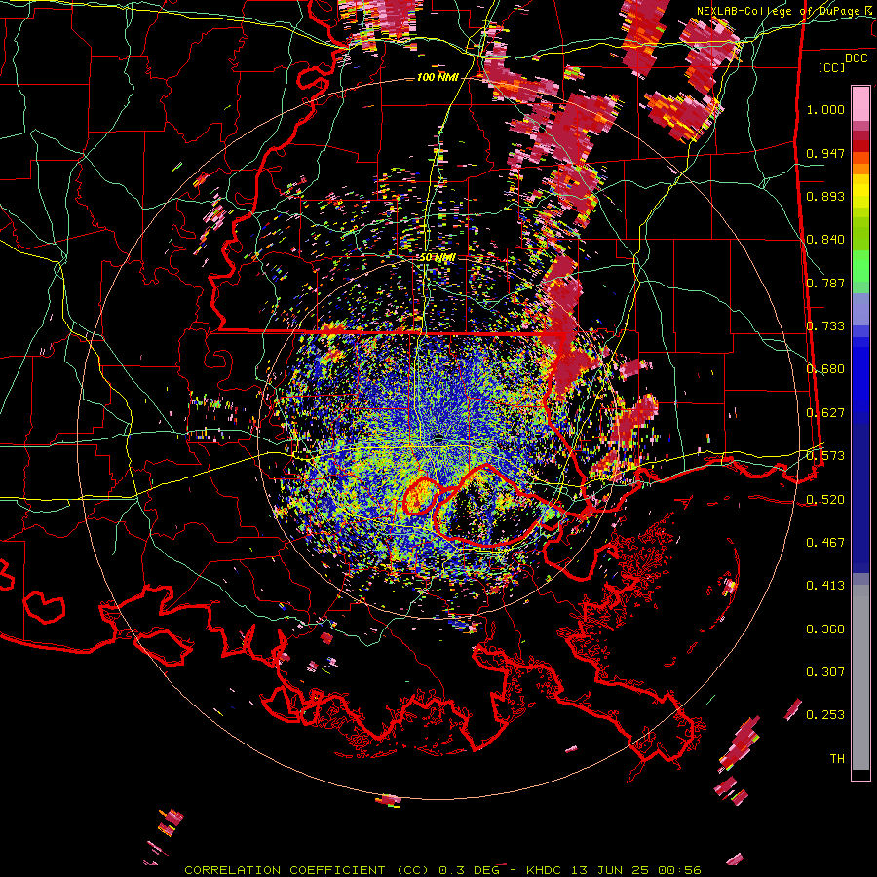This screenshot has height=877, width=877.
Task: Click the 00:56 timestamp in the caption
Action: [680, 870]
